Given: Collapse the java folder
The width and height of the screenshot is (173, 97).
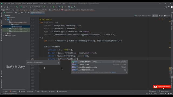Looking at the screenshot, I should point(6,20).
